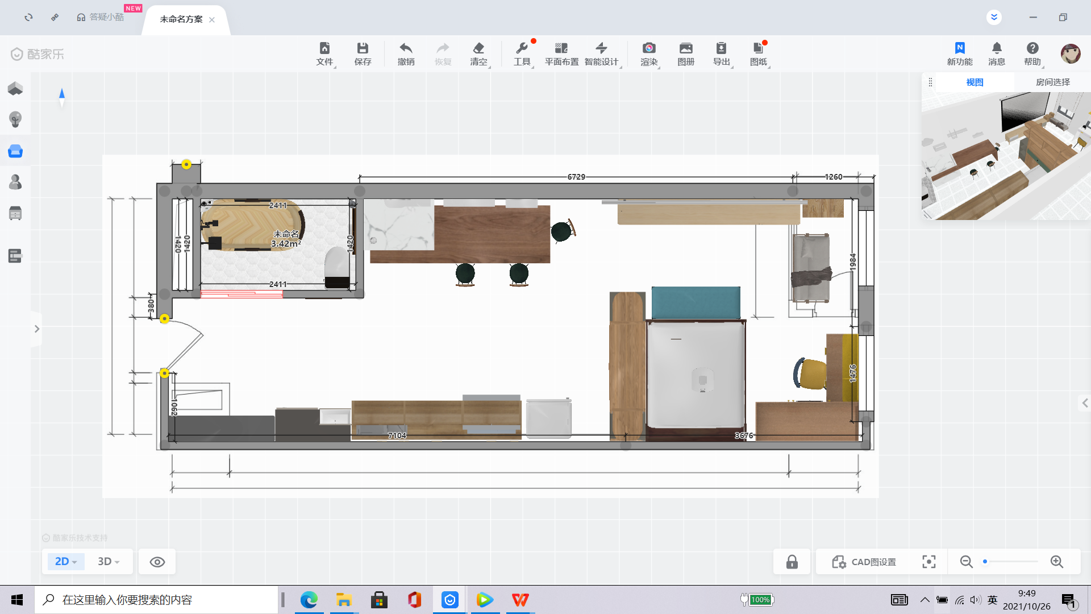Click the pin icon in title bar

[55, 17]
